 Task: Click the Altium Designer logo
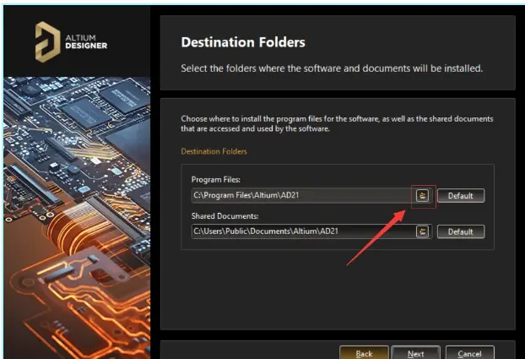[x=71, y=41]
